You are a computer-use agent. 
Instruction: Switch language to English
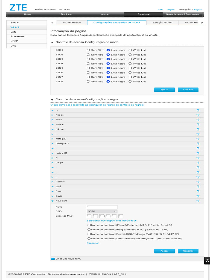198,10
